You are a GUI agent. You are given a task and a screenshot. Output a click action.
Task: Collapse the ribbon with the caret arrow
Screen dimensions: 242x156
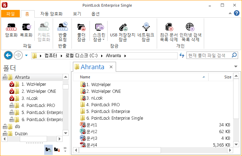(x=230, y=13)
